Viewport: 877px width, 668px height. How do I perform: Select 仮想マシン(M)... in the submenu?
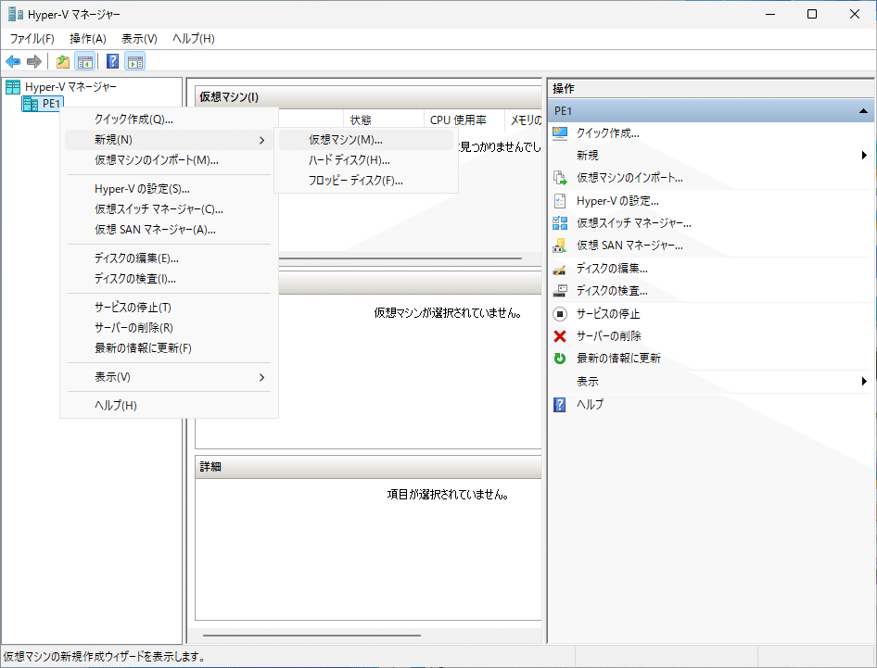coord(366,140)
